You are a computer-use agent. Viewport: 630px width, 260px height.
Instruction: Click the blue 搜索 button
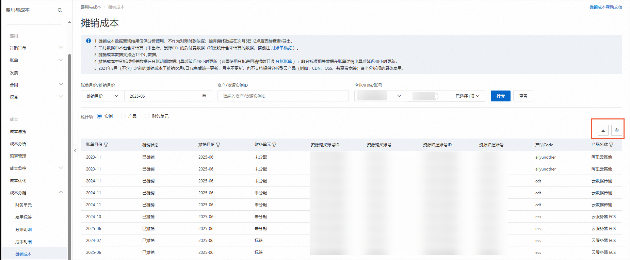tap(501, 96)
